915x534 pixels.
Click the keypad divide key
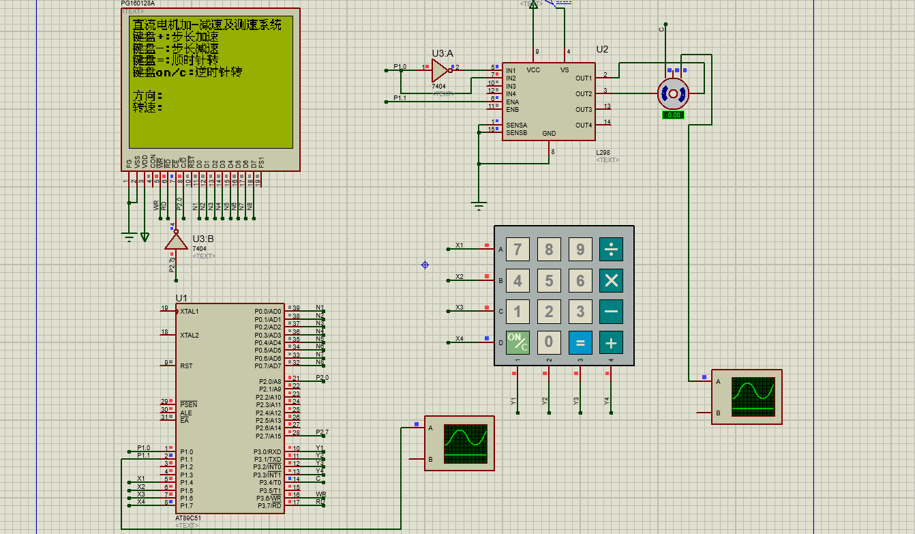[x=612, y=249]
